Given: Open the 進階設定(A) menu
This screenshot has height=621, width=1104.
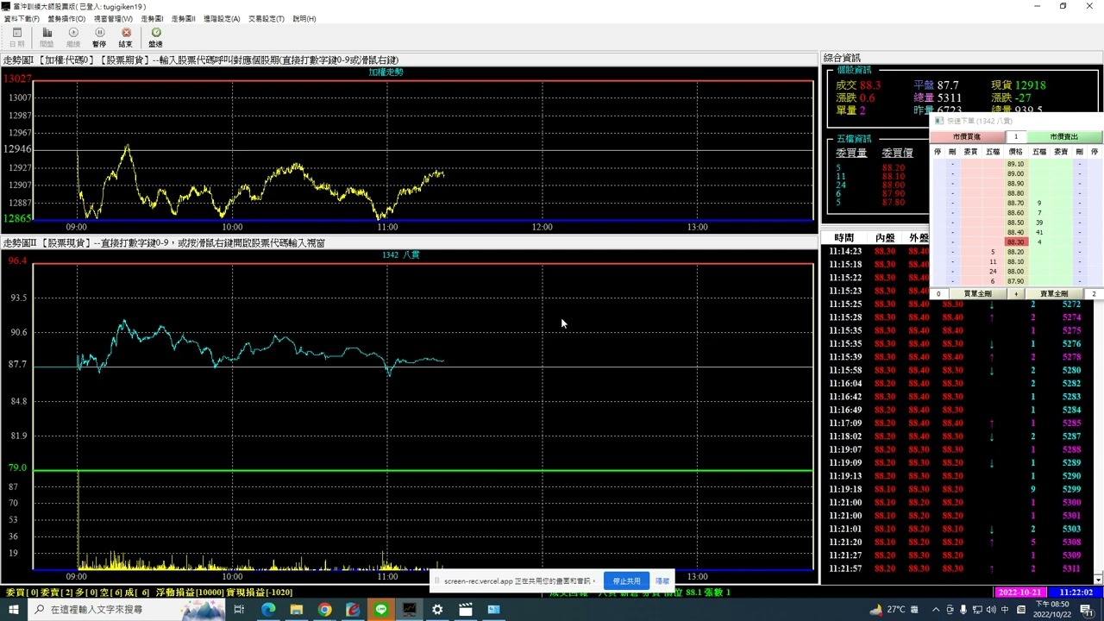Looking at the screenshot, I should pos(222,19).
